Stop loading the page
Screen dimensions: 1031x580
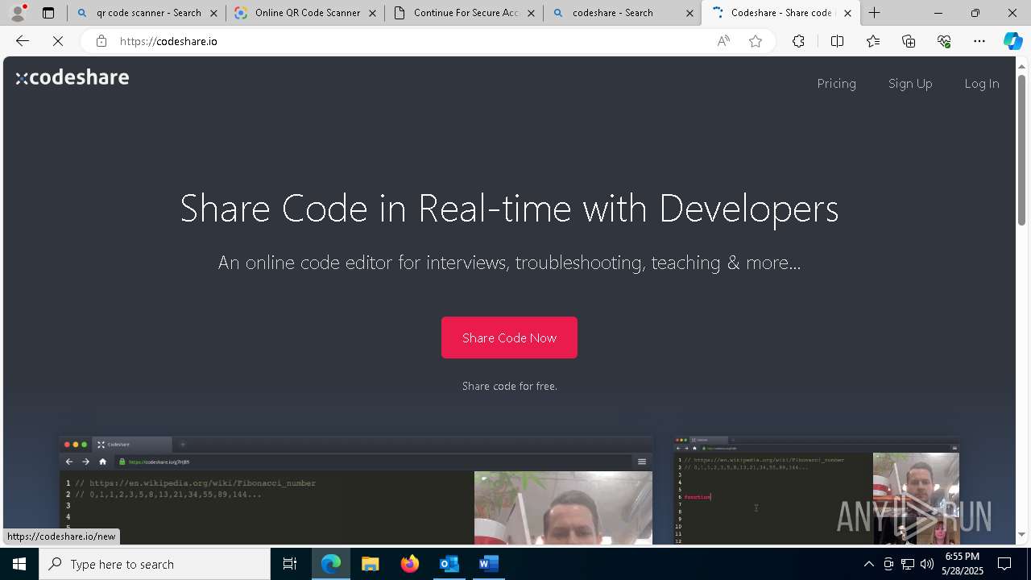58,41
